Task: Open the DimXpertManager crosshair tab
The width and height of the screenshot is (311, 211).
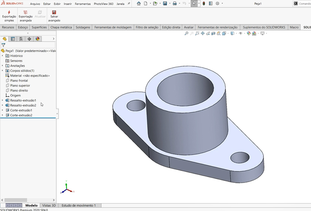Action: pos(29,39)
